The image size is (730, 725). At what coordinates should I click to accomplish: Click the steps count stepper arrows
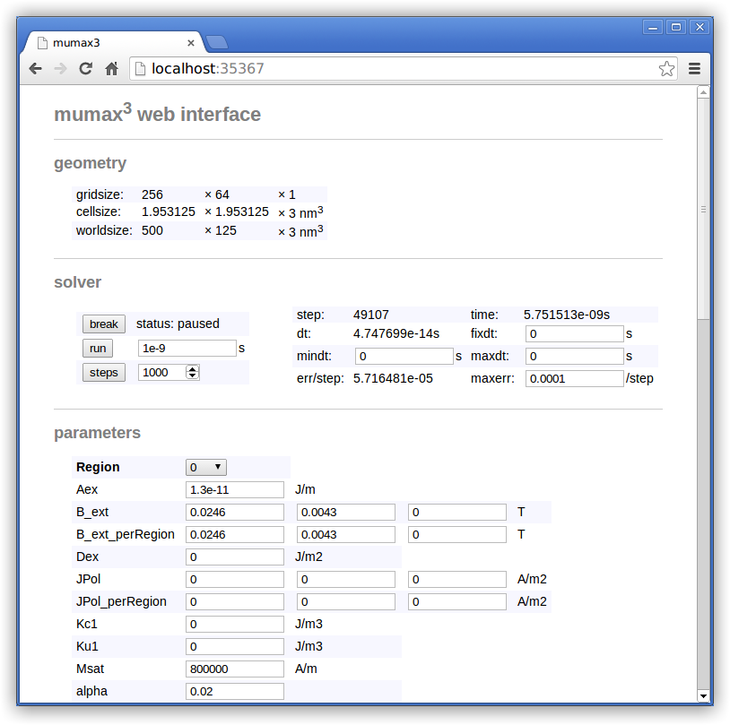[192, 372]
